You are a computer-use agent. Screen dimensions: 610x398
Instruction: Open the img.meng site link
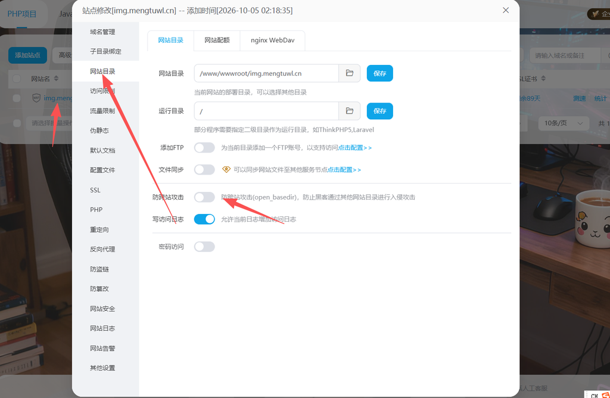[58, 98]
